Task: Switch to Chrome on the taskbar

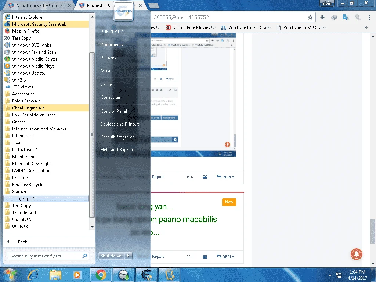Action: coord(101,275)
